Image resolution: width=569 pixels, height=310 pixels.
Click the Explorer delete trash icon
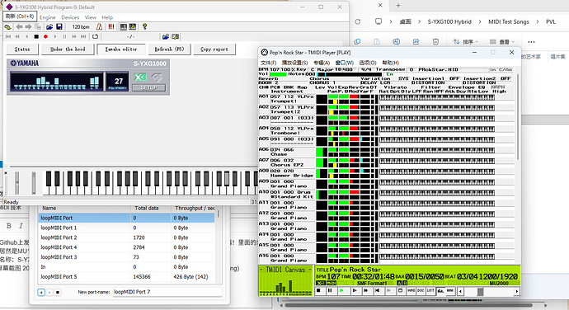(436, 42)
